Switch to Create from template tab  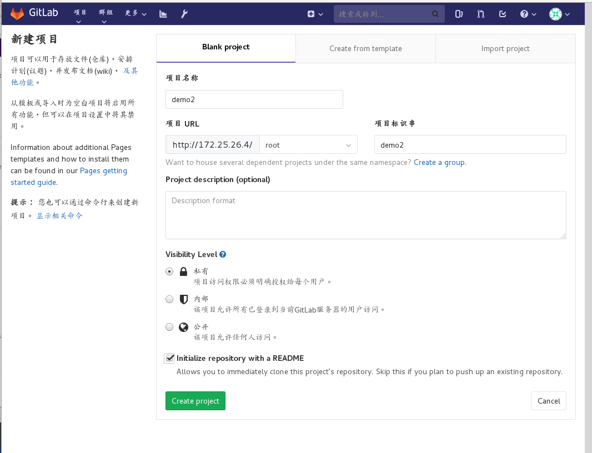point(365,49)
